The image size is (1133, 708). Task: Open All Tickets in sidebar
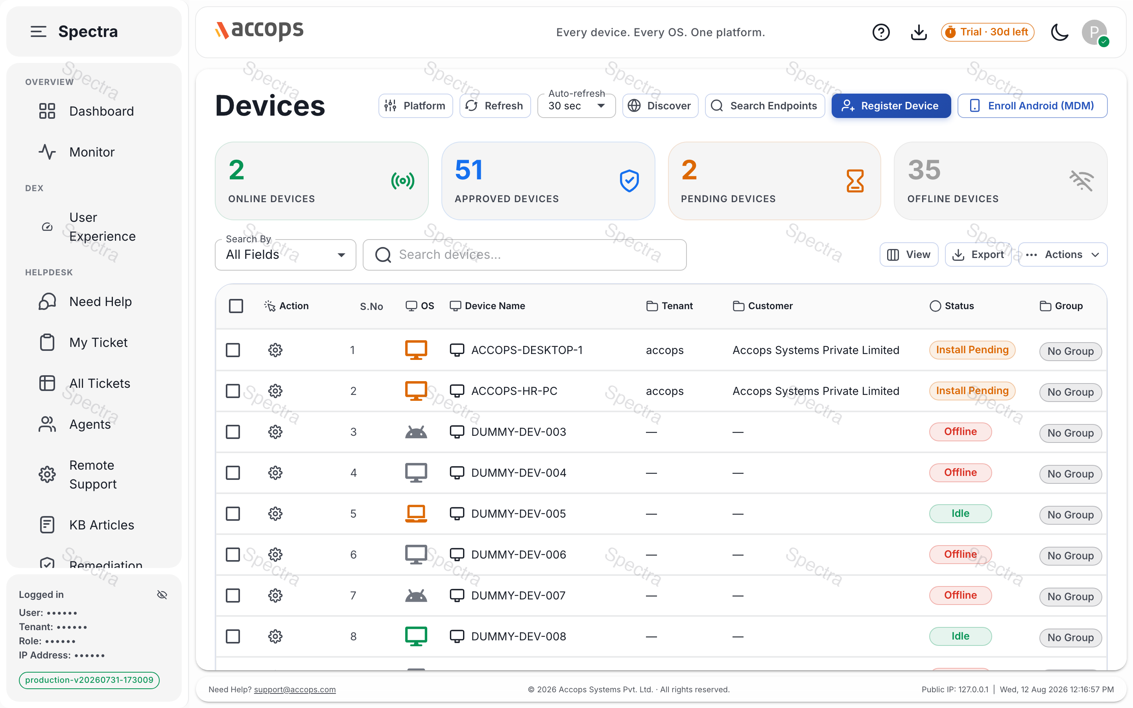pos(94,383)
